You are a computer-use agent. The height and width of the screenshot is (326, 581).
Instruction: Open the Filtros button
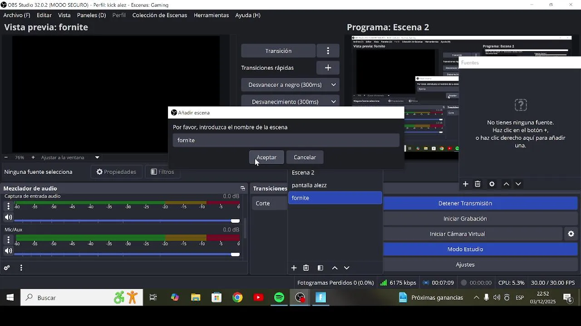point(162,172)
